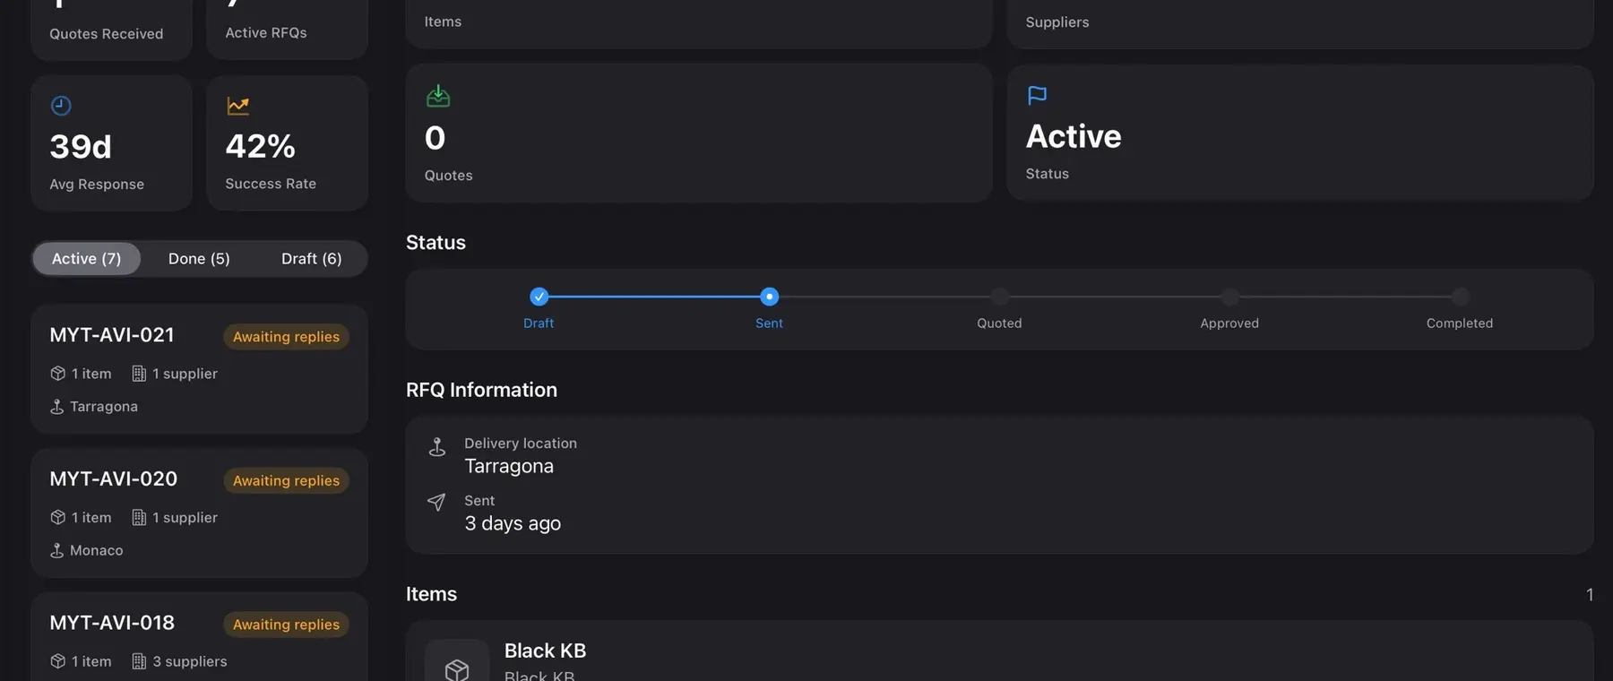Click the building icon in MYT-AVI-020 card
This screenshot has height=681, width=1613.
pos(139,517)
